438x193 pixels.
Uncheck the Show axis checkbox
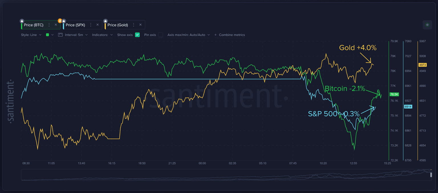coord(137,35)
